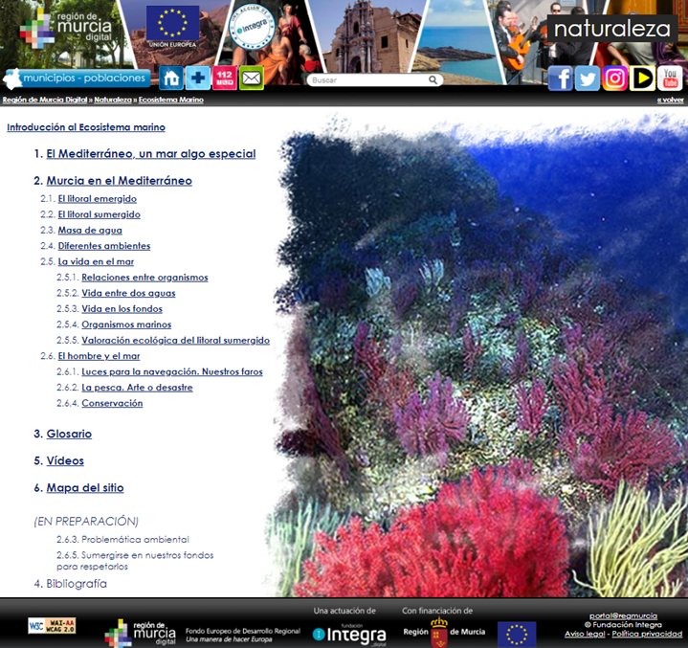This screenshot has width=688, height=648.
Task: Click the round Integra badge in header
Action: (253, 27)
